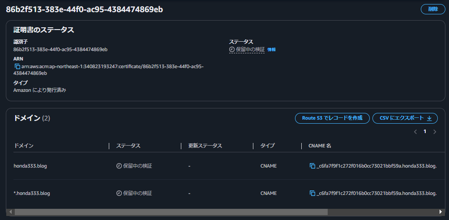Click the *.honda333.blog domain cell
The image size is (449, 220).
[x=32, y=194]
